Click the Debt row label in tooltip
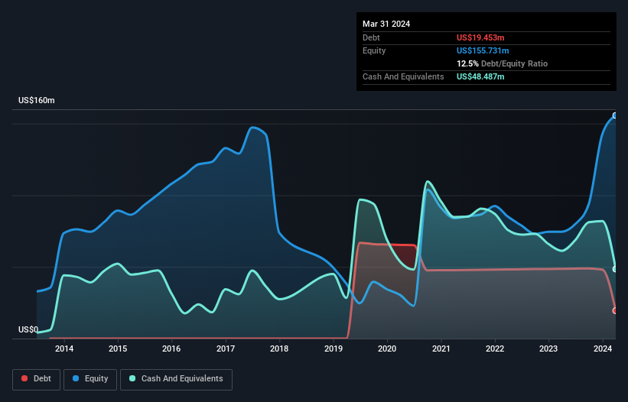This screenshot has width=628, height=402. tap(371, 37)
